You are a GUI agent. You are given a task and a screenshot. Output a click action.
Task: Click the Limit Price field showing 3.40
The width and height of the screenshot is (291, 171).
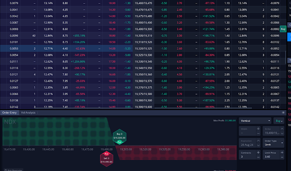point(271,155)
